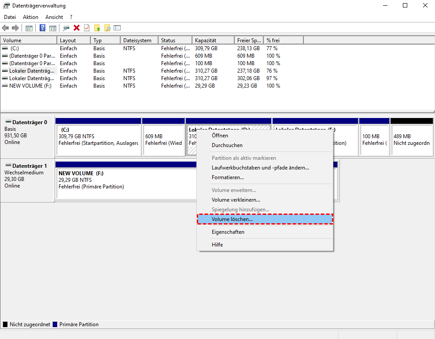Sort by the Typ column header
The width and height of the screenshot is (435, 339).
tap(105, 40)
